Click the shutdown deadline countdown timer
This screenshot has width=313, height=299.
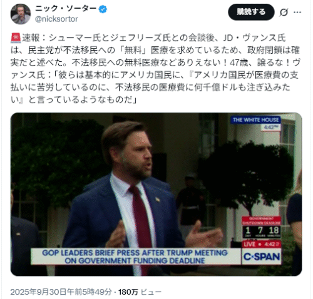tap(262, 228)
